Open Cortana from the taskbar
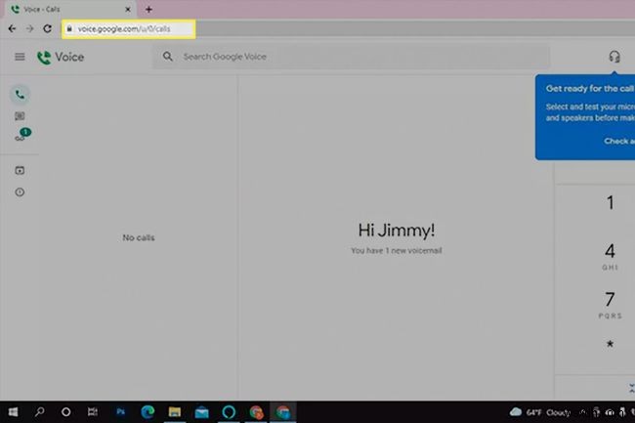635x423 pixels. click(65, 412)
